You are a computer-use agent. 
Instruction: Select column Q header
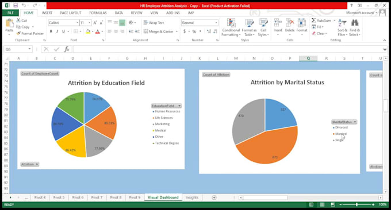308,58
